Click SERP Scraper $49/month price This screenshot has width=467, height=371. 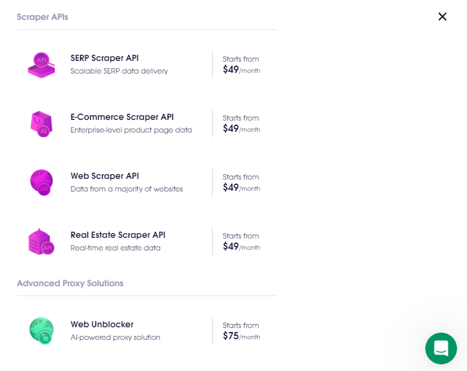242,70
